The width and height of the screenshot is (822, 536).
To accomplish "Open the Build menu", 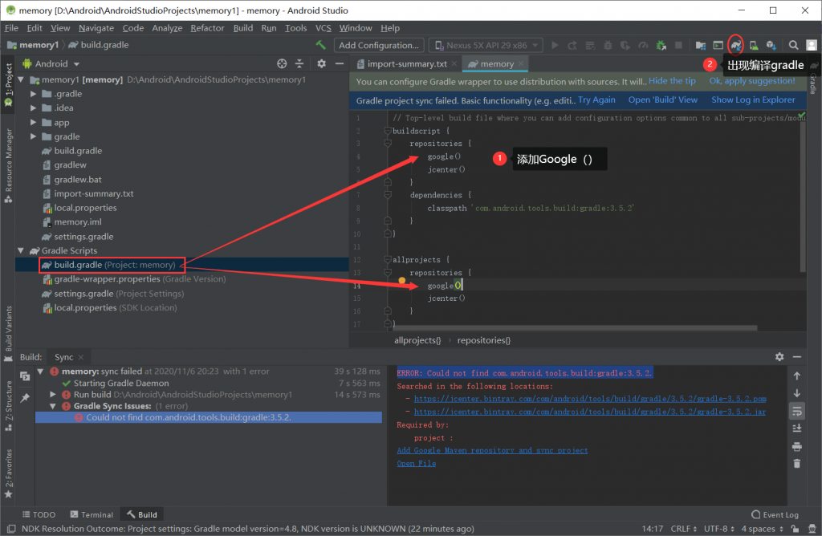I will (242, 28).
